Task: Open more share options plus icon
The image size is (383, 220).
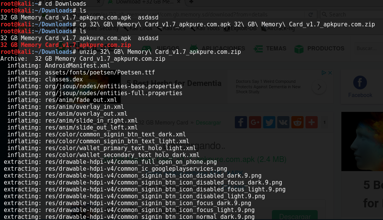Action: [312, 122]
